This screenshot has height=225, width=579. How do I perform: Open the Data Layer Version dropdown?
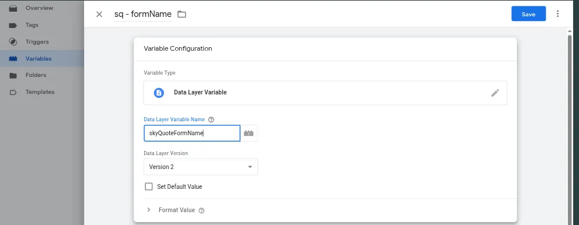click(201, 167)
